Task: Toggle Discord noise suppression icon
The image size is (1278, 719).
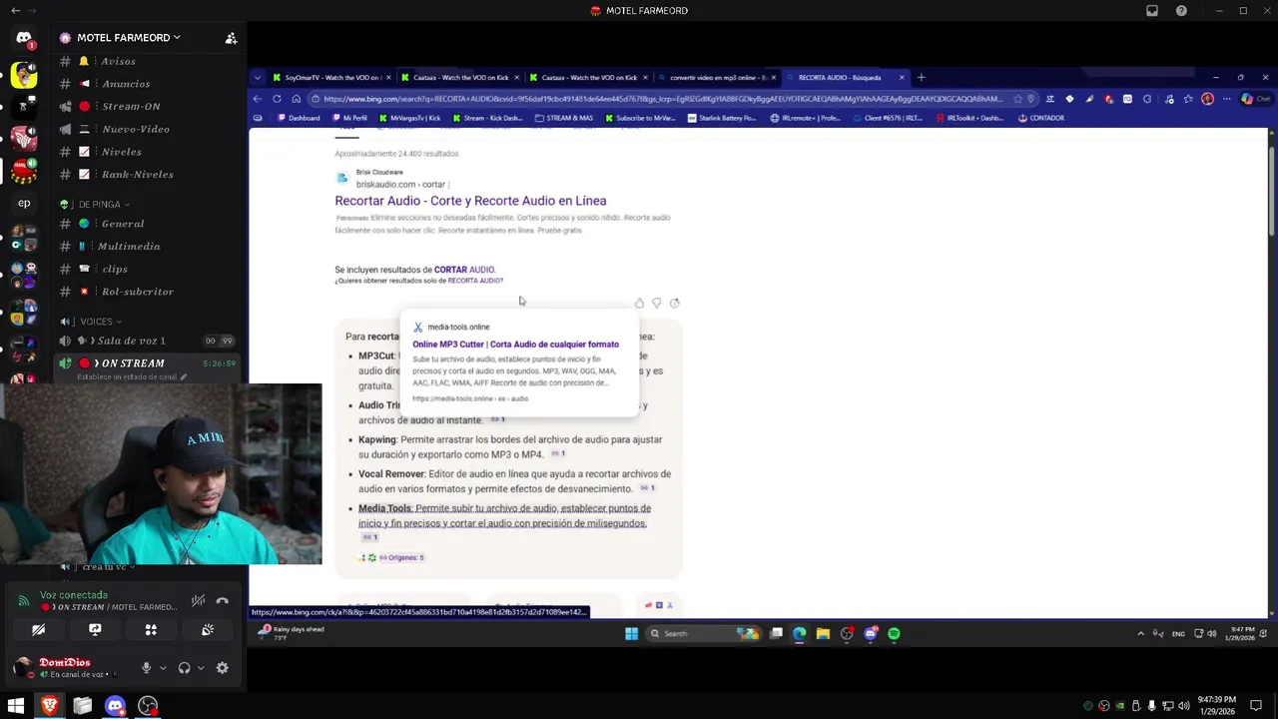Action: (198, 601)
